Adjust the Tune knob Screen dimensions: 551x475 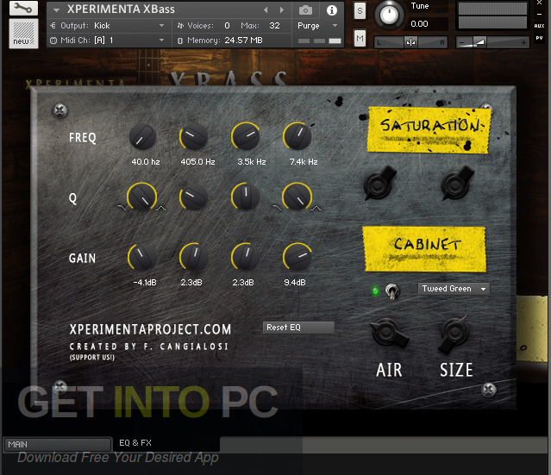point(389,15)
